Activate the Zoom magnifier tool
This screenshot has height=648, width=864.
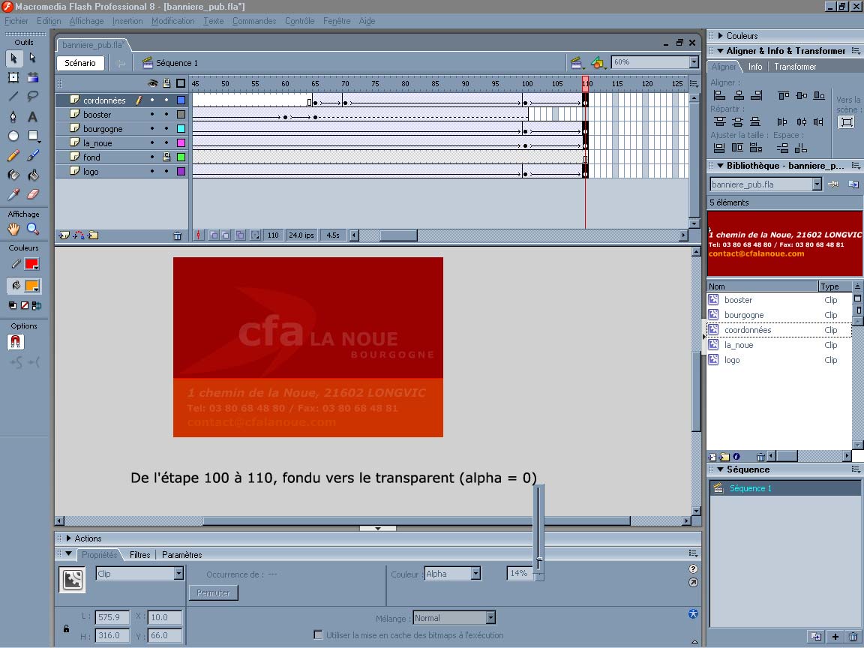[x=33, y=229]
